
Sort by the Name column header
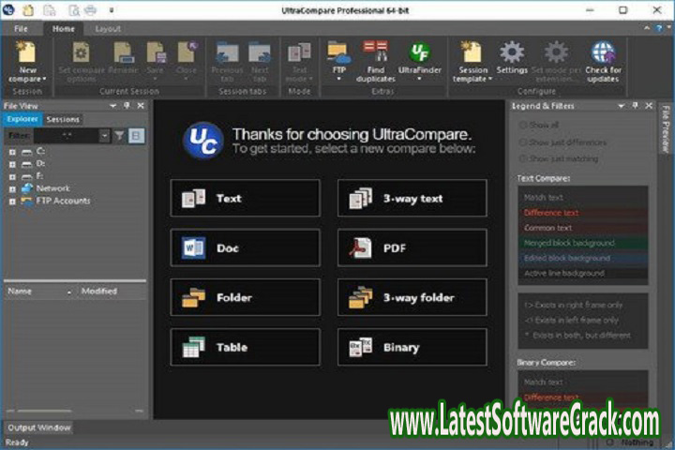click(39, 292)
